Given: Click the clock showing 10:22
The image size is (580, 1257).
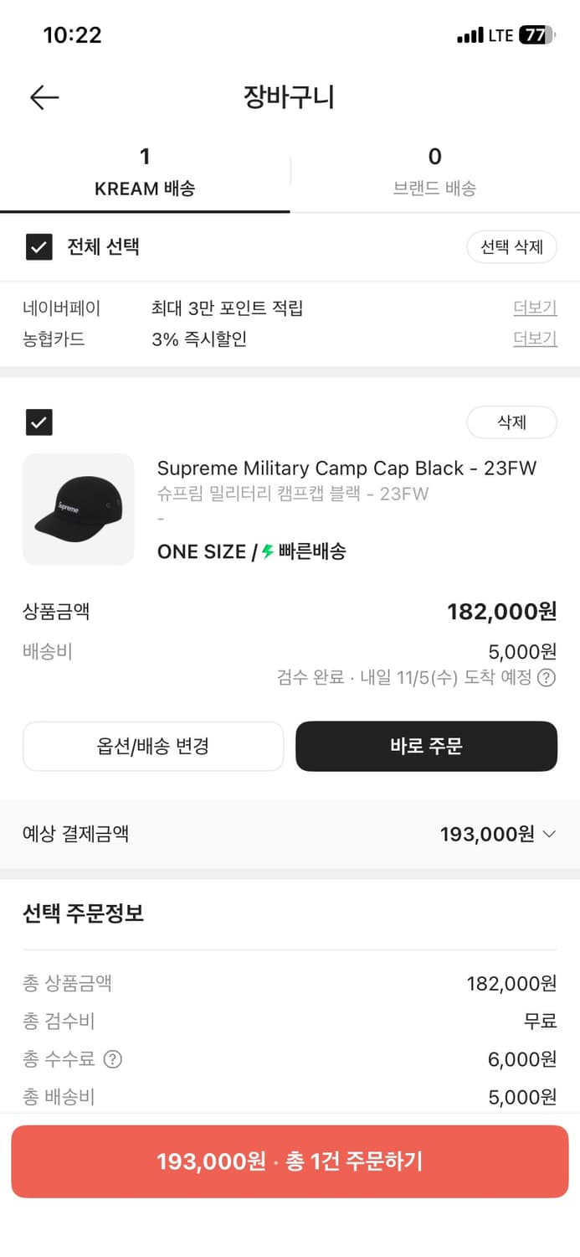Looking at the screenshot, I should pyautogui.click(x=72, y=35).
